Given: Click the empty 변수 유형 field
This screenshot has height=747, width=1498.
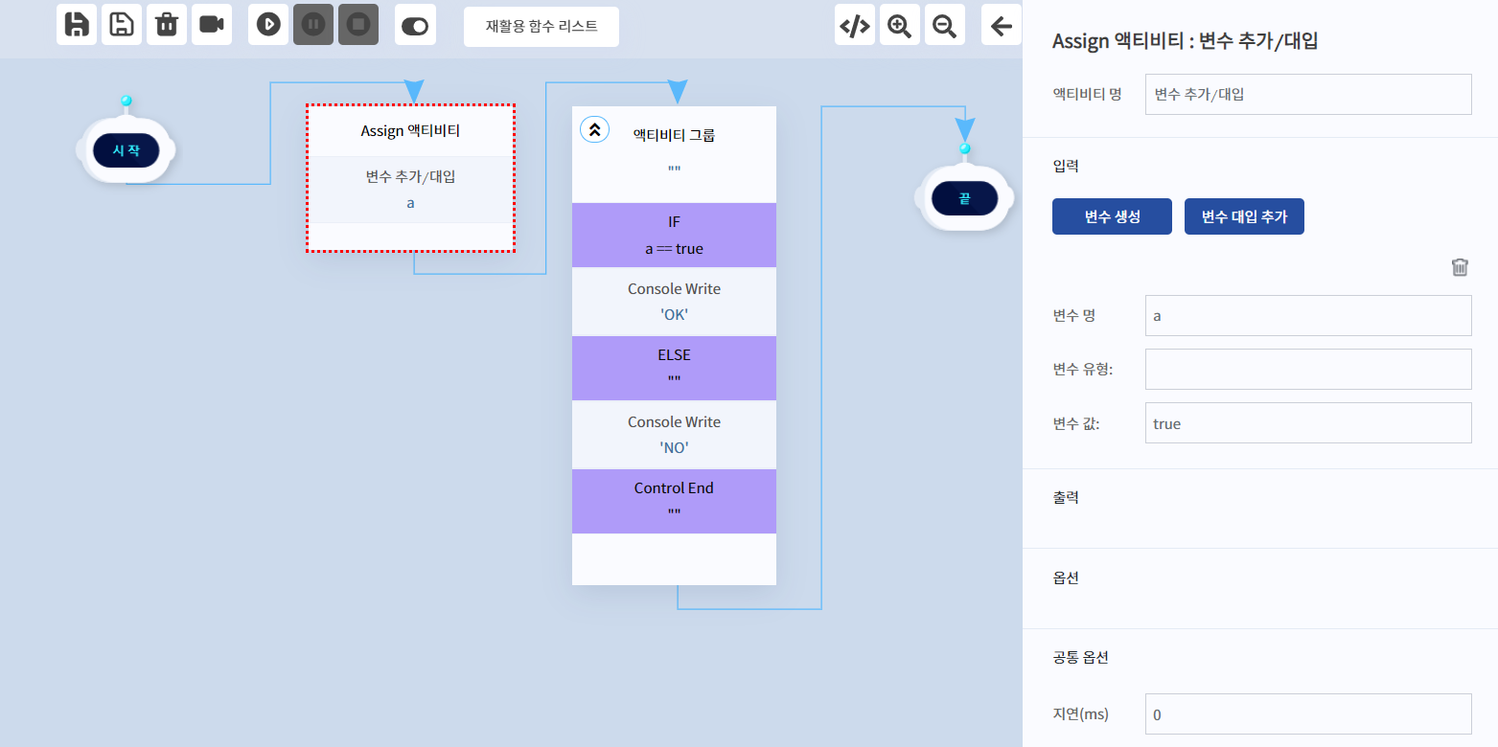Looking at the screenshot, I should pos(1308,369).
